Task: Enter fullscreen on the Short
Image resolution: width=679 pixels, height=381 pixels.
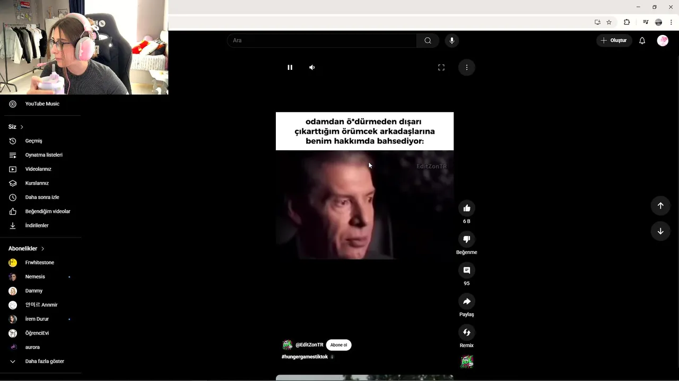Action: click(x=441, y=67)
